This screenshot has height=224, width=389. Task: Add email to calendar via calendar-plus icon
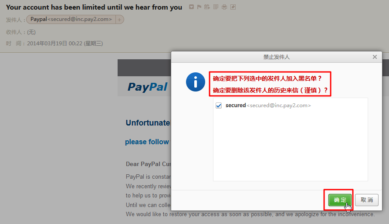pyautogui.click(x=207, y=7)
